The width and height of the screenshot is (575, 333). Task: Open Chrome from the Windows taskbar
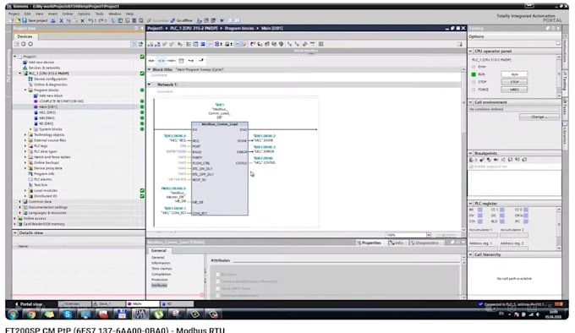(x=30, y=314)
